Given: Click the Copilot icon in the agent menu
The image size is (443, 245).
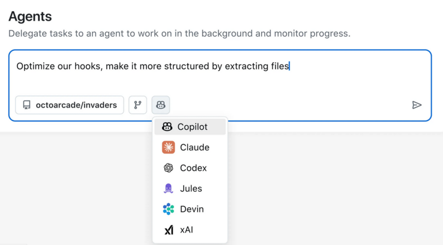Looking at the screenshot, I should pyautogui.click(x=167, y=127).
